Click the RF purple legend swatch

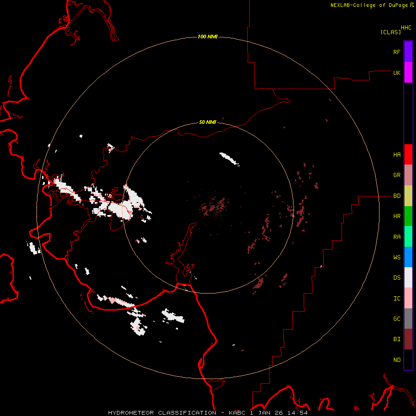point(408,52)
